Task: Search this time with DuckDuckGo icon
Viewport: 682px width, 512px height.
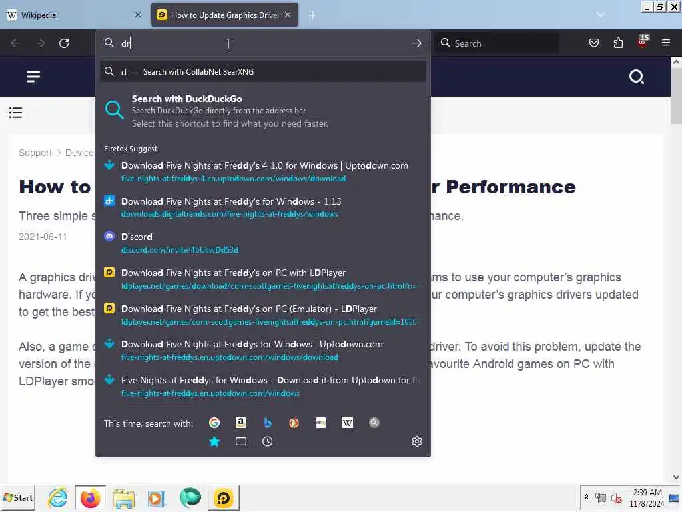Action: click(294, 423)
